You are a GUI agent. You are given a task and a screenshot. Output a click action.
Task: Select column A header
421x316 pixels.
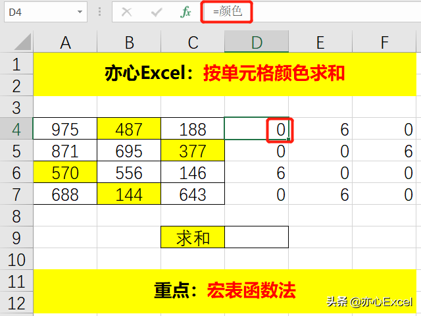click(x=65, y=42)
